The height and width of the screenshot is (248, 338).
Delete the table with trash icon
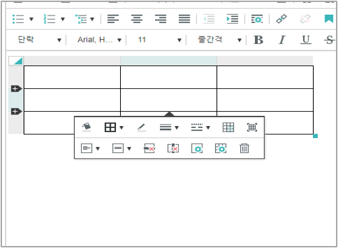[x=244, y=148]
